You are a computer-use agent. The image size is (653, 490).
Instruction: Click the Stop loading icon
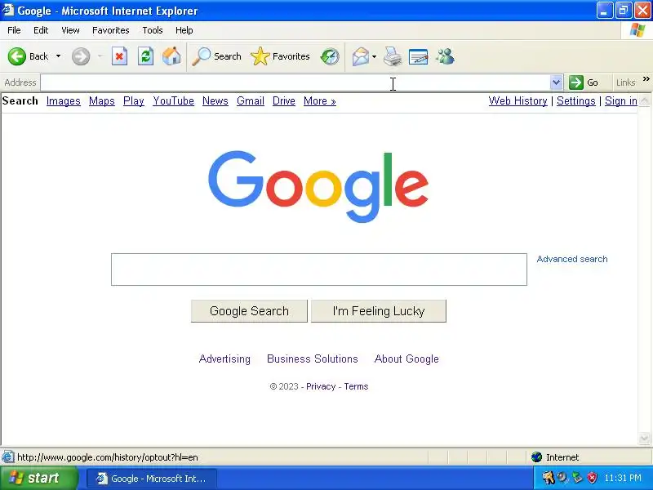coord(119,56)
